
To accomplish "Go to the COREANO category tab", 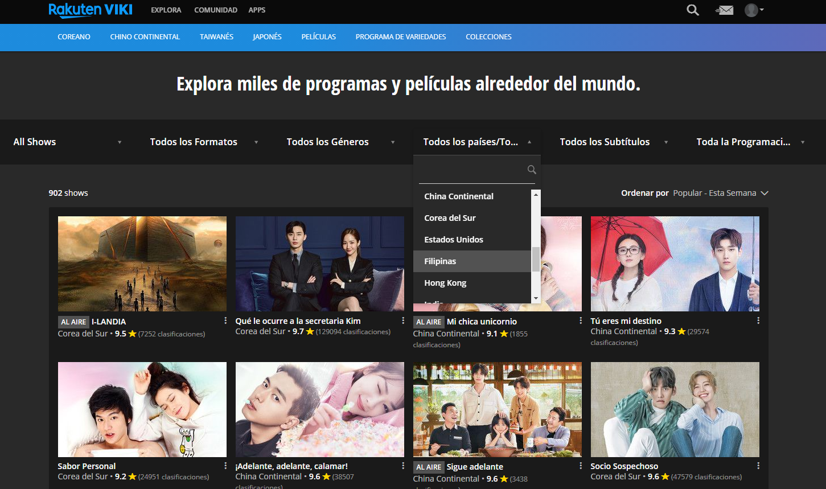I will tap(74, 37).
